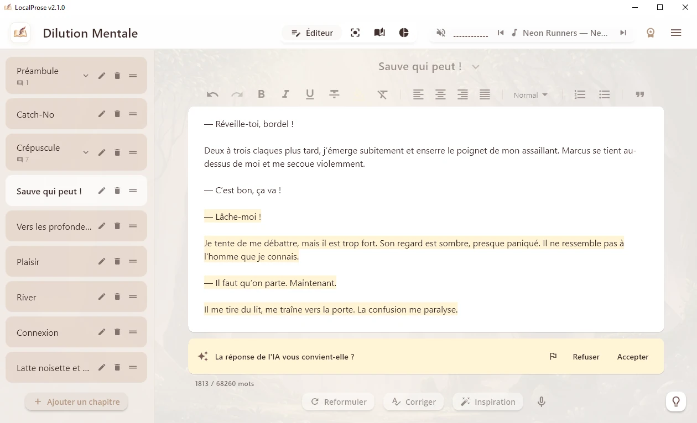697x423 pixels.
Task: Clear text formatting
Action: pyautogui.click(x=382, y=95)
